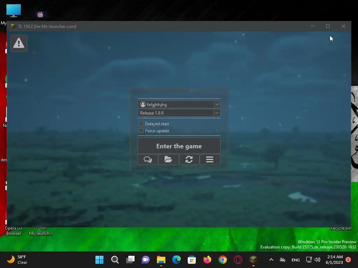The image size is (358, 268).
Task: Click the cloud sync tray icon
Action: (x=282, y=260)
